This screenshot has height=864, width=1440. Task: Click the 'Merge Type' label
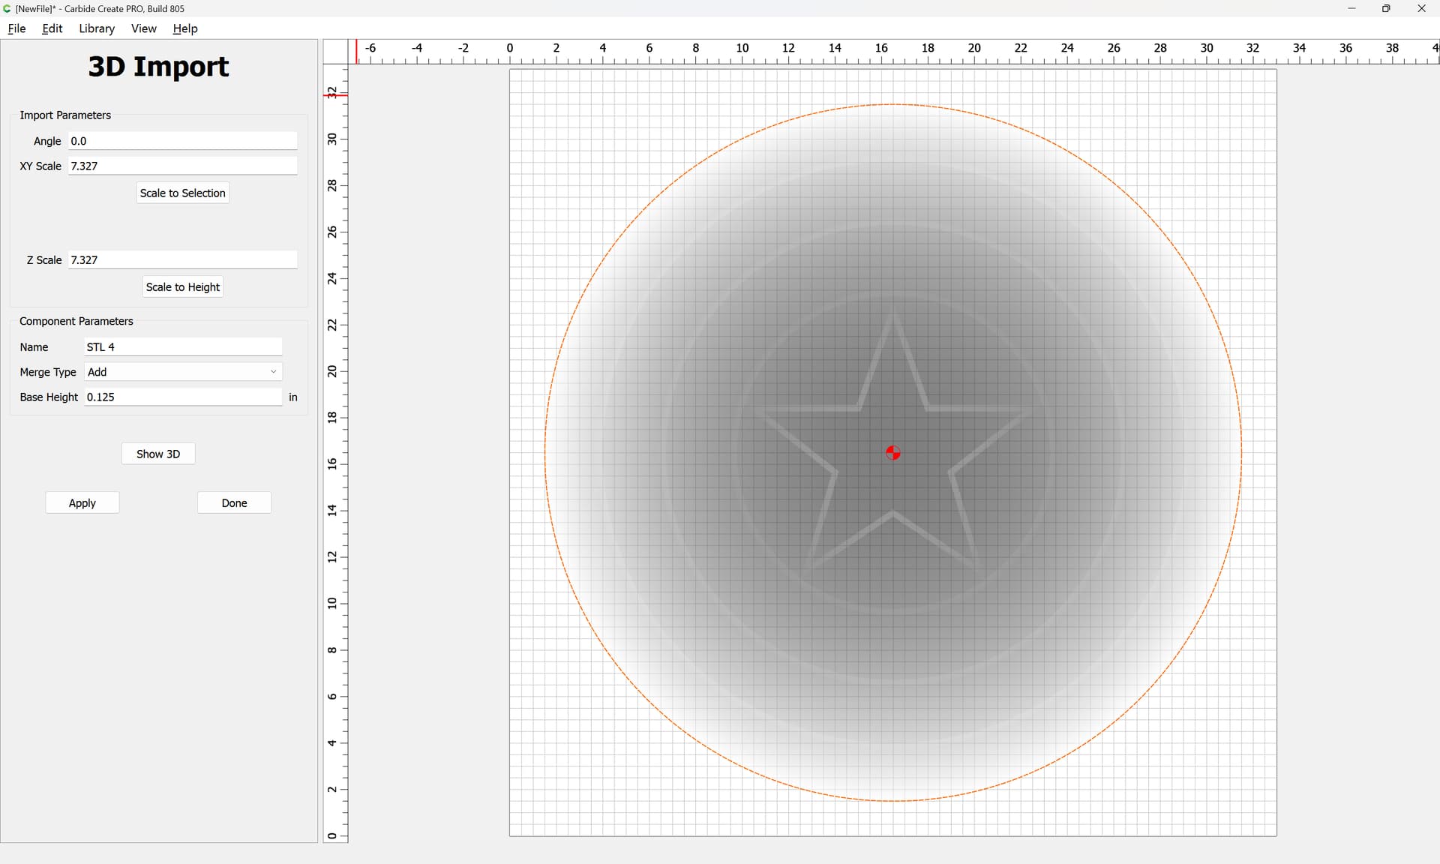click(48, 372)
